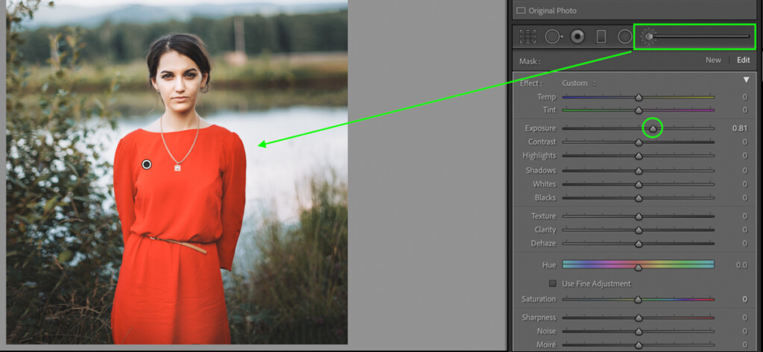Image resolution: width=763 pixels, height=352 pixels.
Task: Click the Exposure slider handle
Action: click(653, 128)
